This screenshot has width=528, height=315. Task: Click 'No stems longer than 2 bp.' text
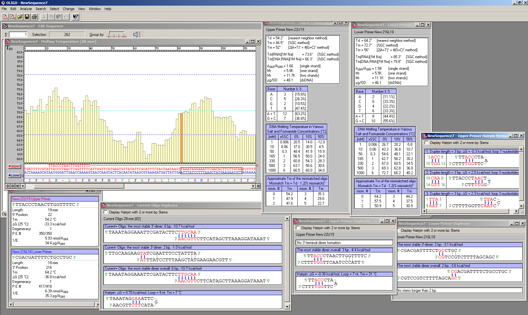point(417,290)
